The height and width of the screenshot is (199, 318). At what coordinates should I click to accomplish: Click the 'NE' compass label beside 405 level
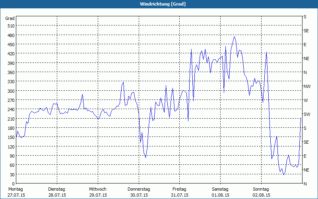306,59
